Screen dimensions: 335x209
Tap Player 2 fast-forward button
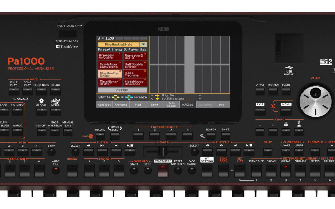pos(221,152)
